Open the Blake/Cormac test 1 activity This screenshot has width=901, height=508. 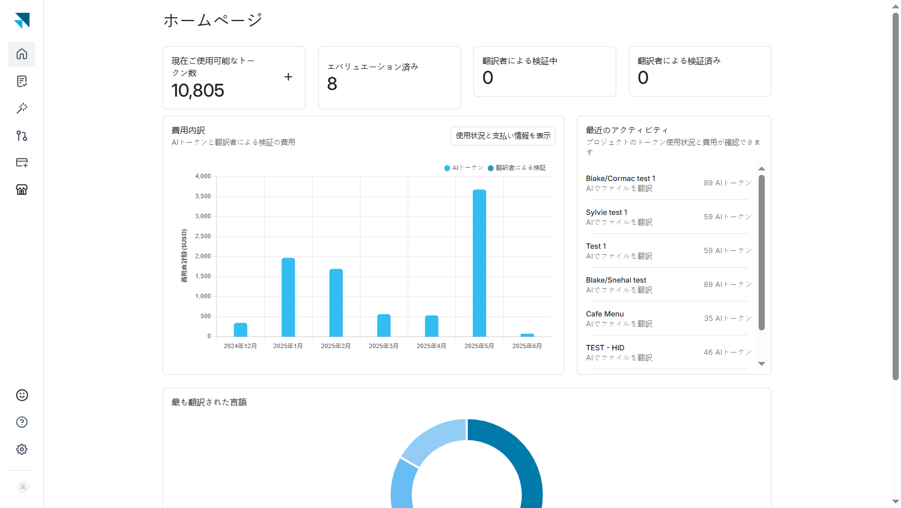669,183
